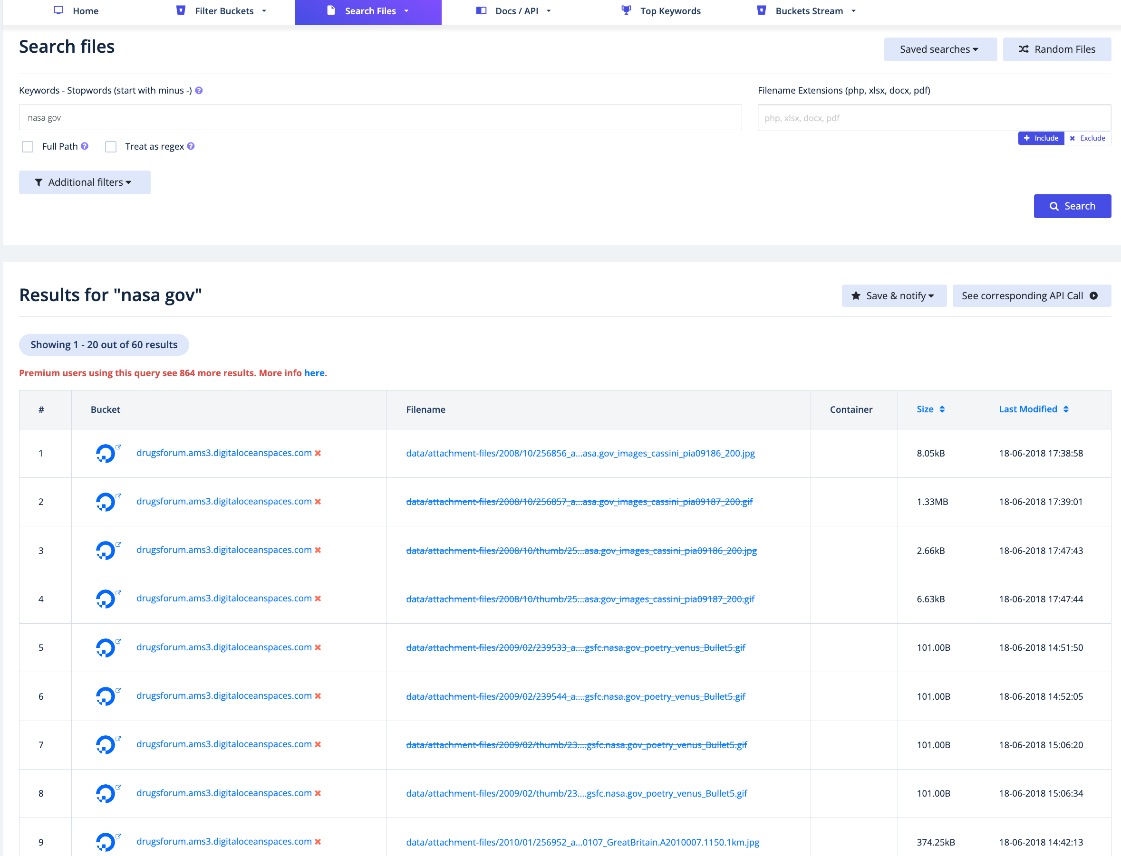Enable the Full Path checkbox

pyautogui.click(x=28, y=147)
